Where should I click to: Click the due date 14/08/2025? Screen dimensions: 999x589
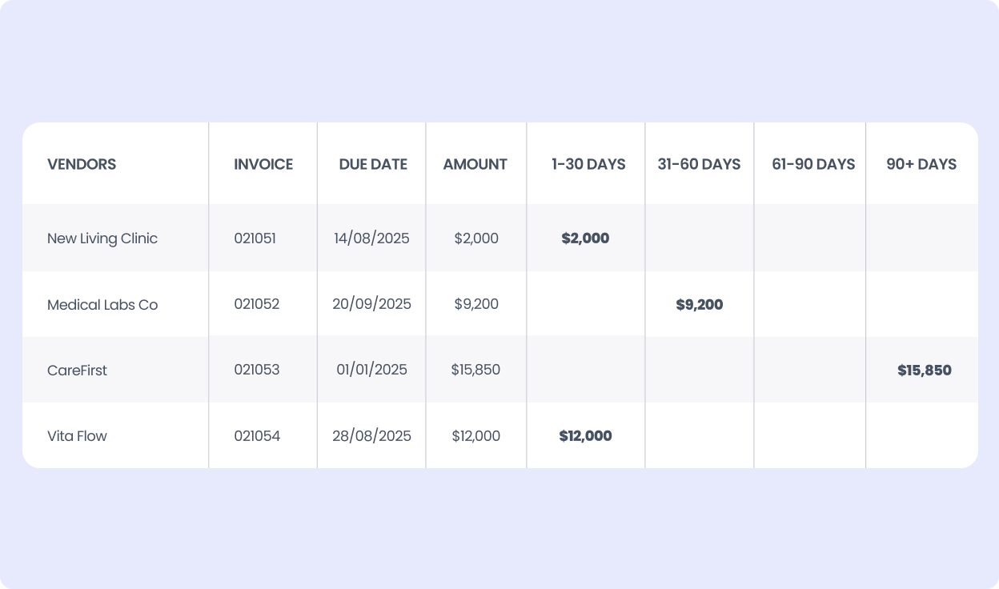click(x=371, y=238)
